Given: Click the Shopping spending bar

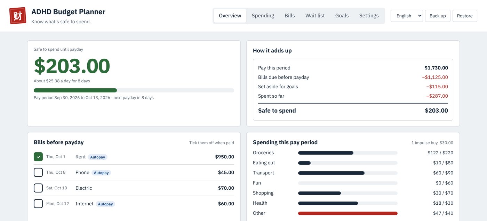Looking at the screenshot, I should [348, 193].
